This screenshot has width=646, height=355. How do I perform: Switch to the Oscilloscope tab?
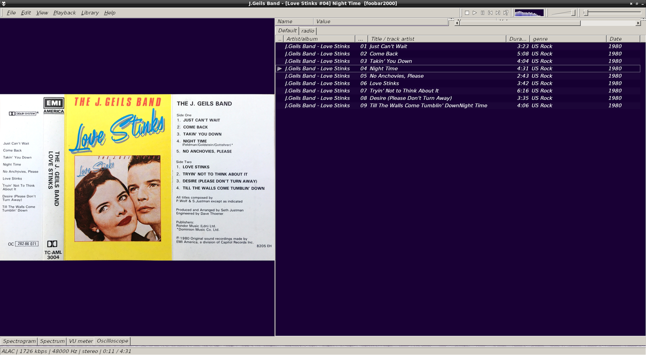point(112,341)
